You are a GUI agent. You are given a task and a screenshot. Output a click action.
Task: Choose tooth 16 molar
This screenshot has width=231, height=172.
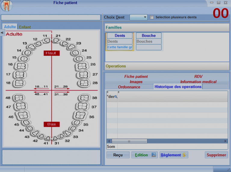point(21,66)
